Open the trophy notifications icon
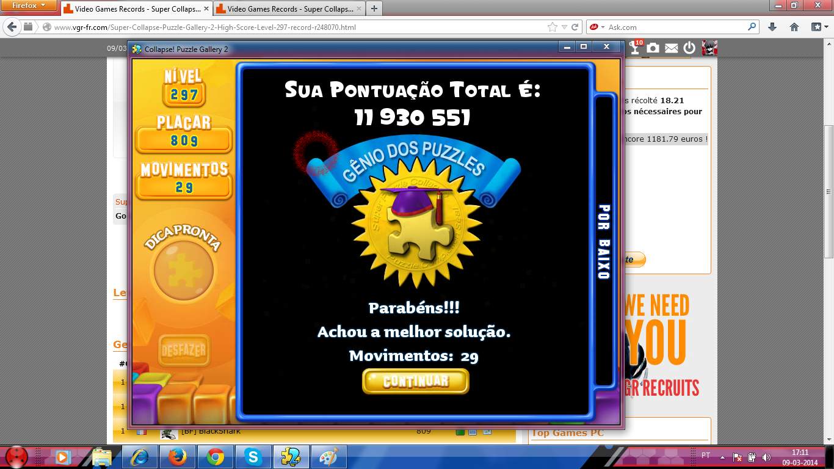 pos(635,49)
